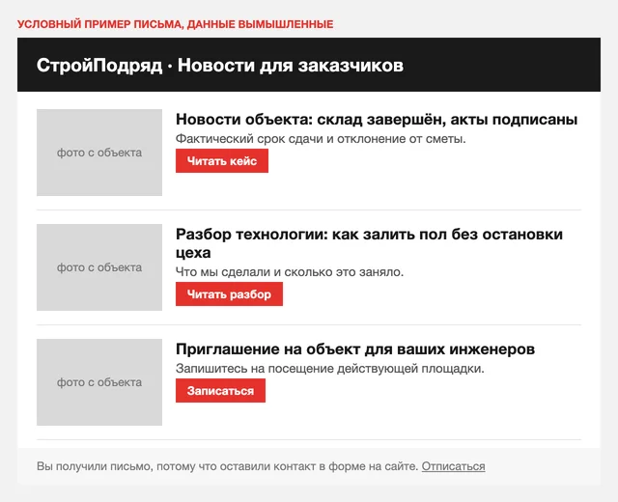
Task: Open the 'Читать разбор' button
Action: tap(229, 293)
